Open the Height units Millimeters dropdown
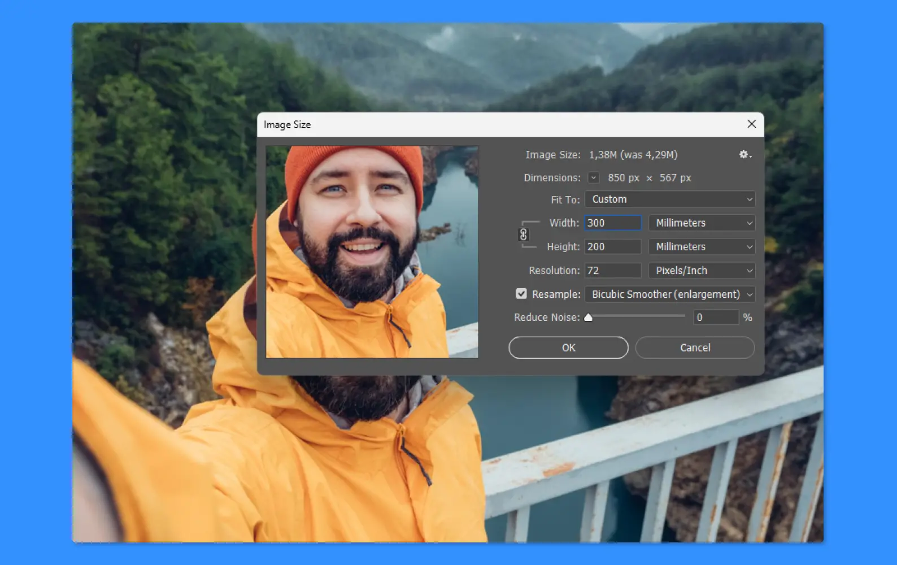897x565 pixels. (x=702, y=247)
